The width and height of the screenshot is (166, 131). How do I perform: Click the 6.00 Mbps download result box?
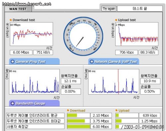(x=21, y=52)
